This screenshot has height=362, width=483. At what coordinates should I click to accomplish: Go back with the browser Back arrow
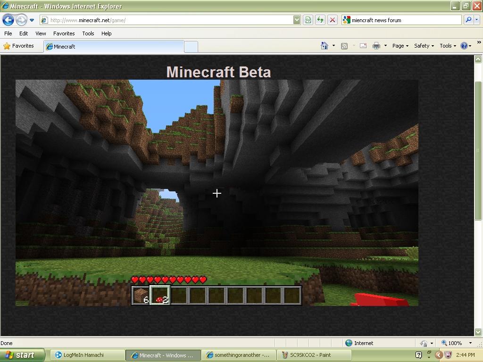(8, 20)
